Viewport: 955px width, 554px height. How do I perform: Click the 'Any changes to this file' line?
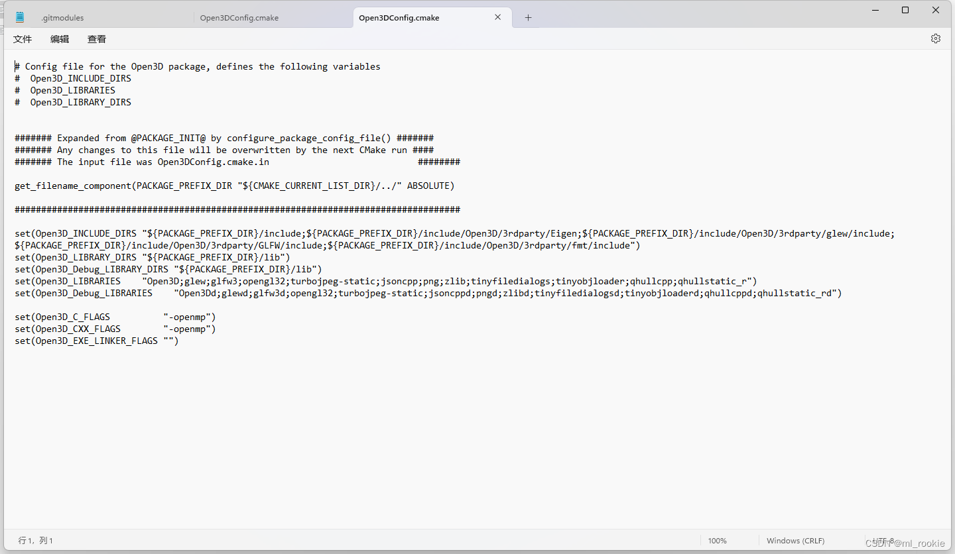(224, 150)
